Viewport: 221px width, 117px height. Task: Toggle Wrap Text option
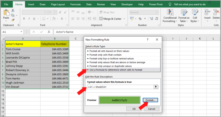(107, 12)
